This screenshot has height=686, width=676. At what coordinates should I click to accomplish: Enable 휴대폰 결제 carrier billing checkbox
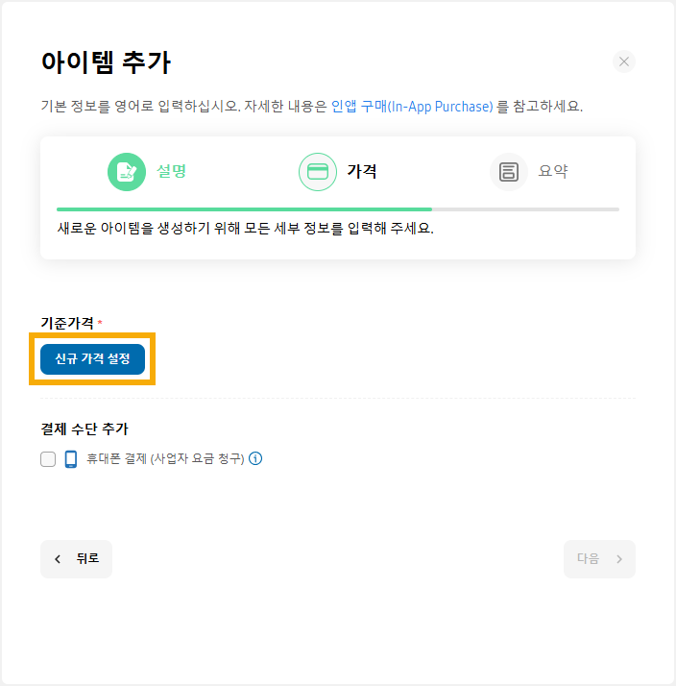pos(48,459)
